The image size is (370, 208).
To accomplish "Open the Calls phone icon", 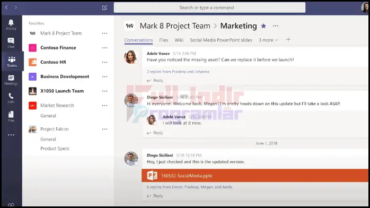I will pyautogui.click(x=11, y=98).
